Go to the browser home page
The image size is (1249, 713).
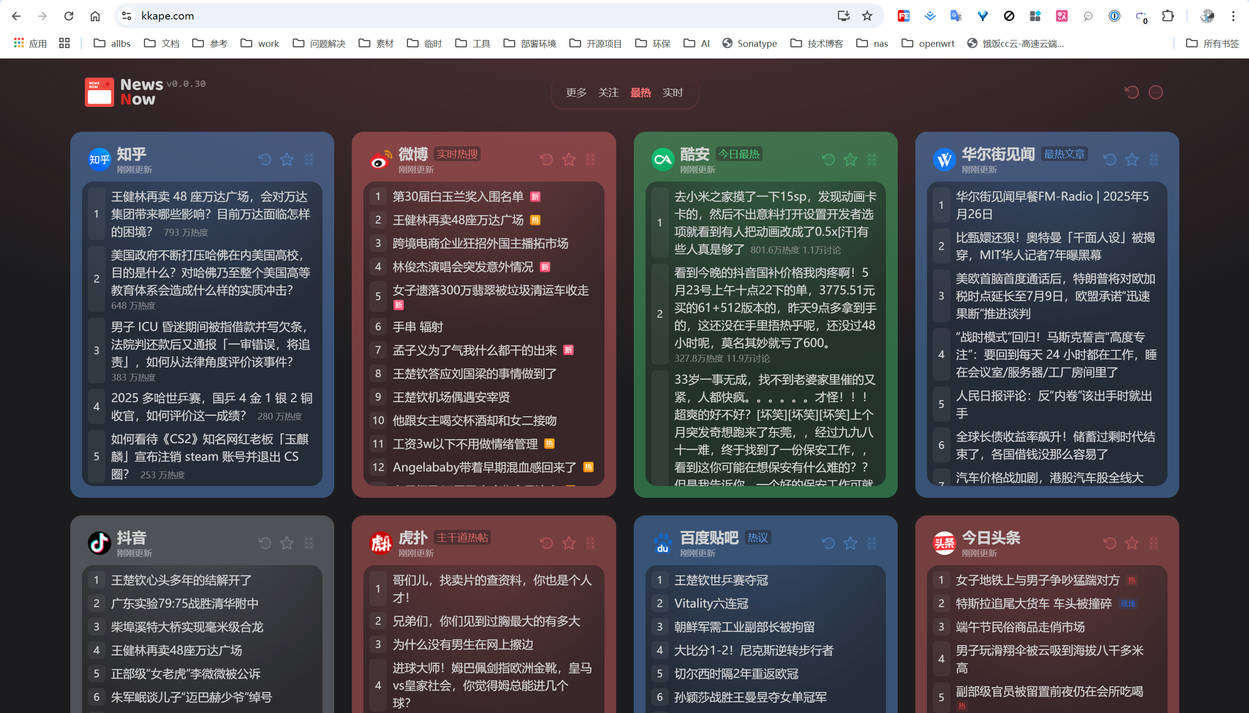click(95, 16)
